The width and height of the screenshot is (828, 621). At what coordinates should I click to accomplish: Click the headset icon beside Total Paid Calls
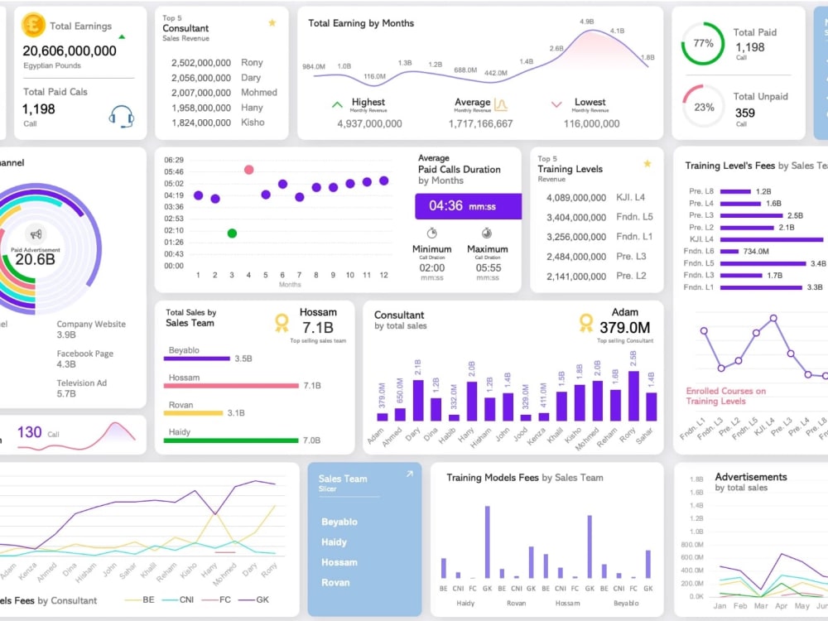click(121, 116)
